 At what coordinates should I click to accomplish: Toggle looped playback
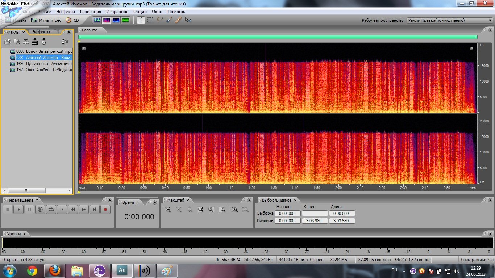51,209
